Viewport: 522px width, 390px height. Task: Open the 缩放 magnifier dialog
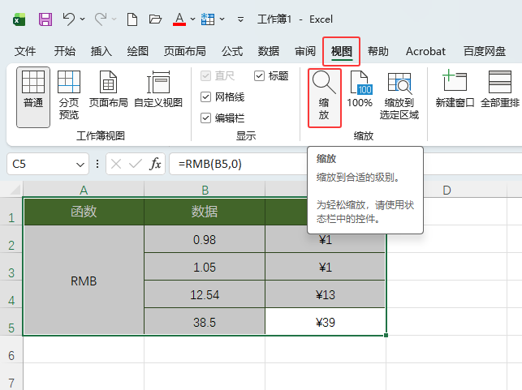click(x=324, y=97)
